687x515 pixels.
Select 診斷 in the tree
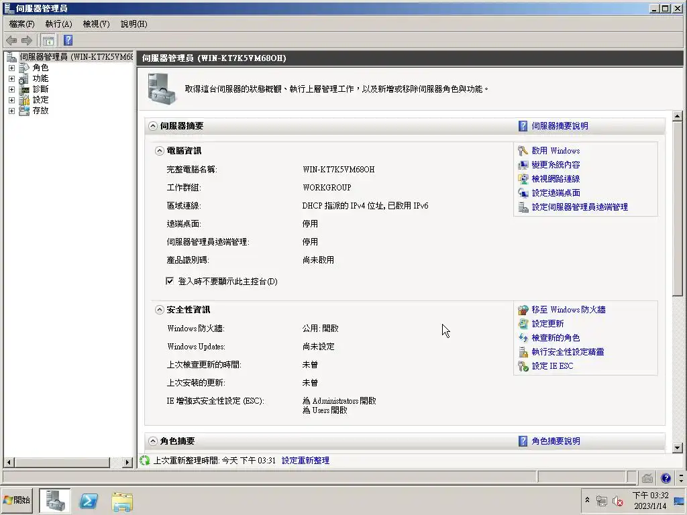coord(40,89)
